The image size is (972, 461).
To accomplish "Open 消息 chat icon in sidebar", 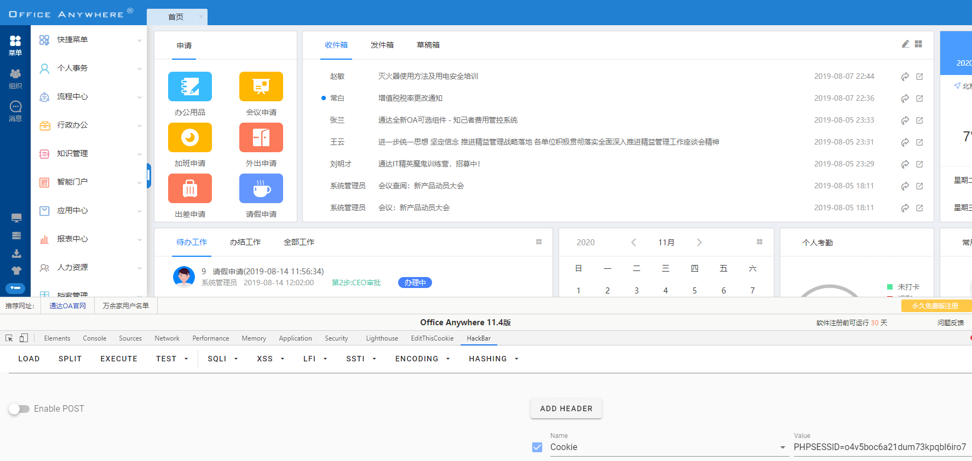I will click(15, 111).
